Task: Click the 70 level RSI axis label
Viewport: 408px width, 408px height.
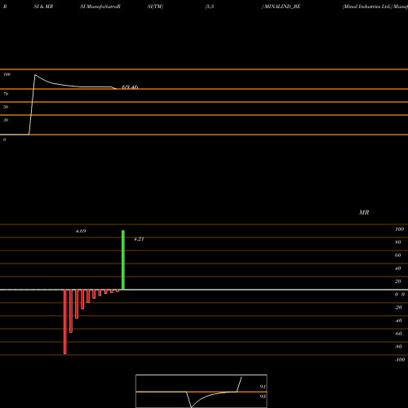Action: click(x=6, y=94)
